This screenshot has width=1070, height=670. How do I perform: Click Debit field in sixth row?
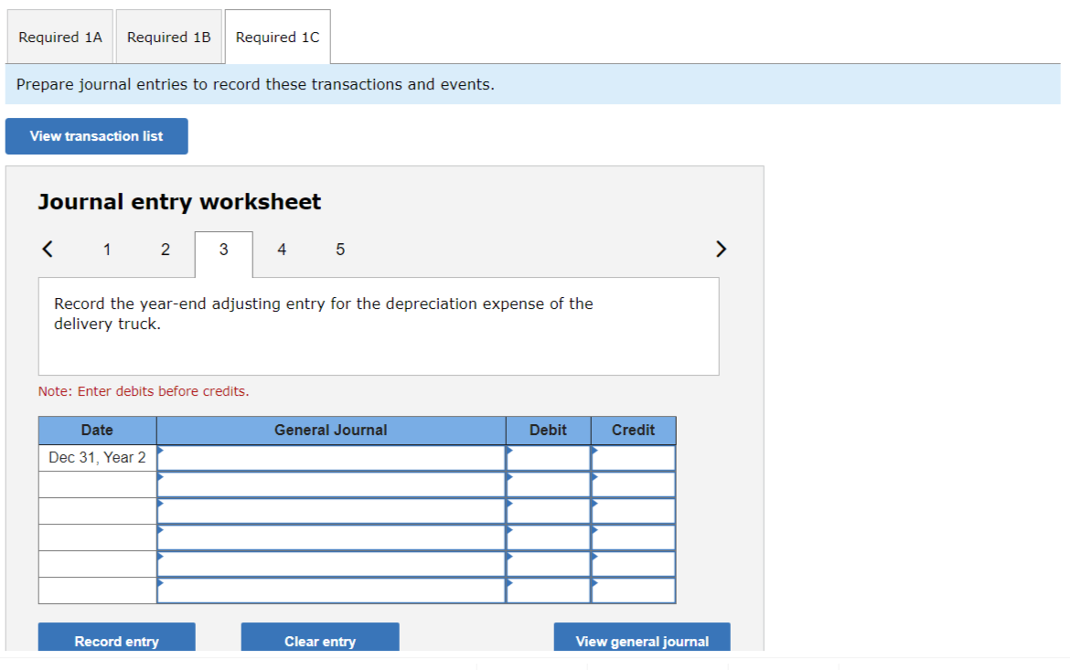click(x=548, y=590)
